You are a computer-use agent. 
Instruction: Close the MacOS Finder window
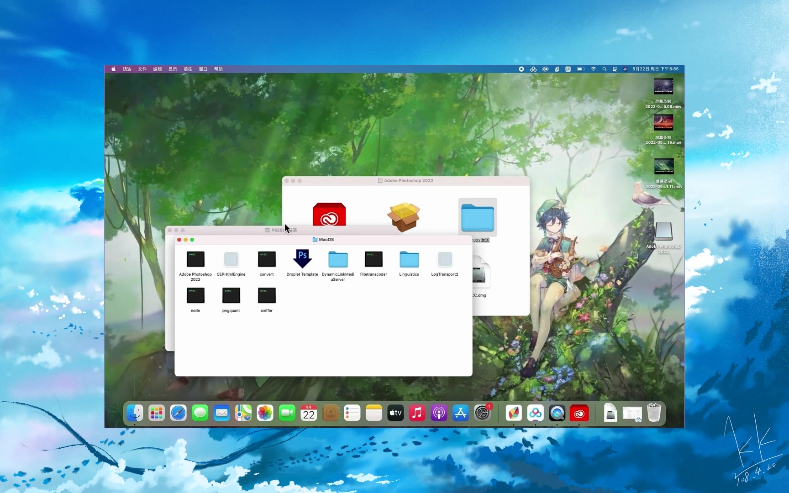click(x=179, y=240)
